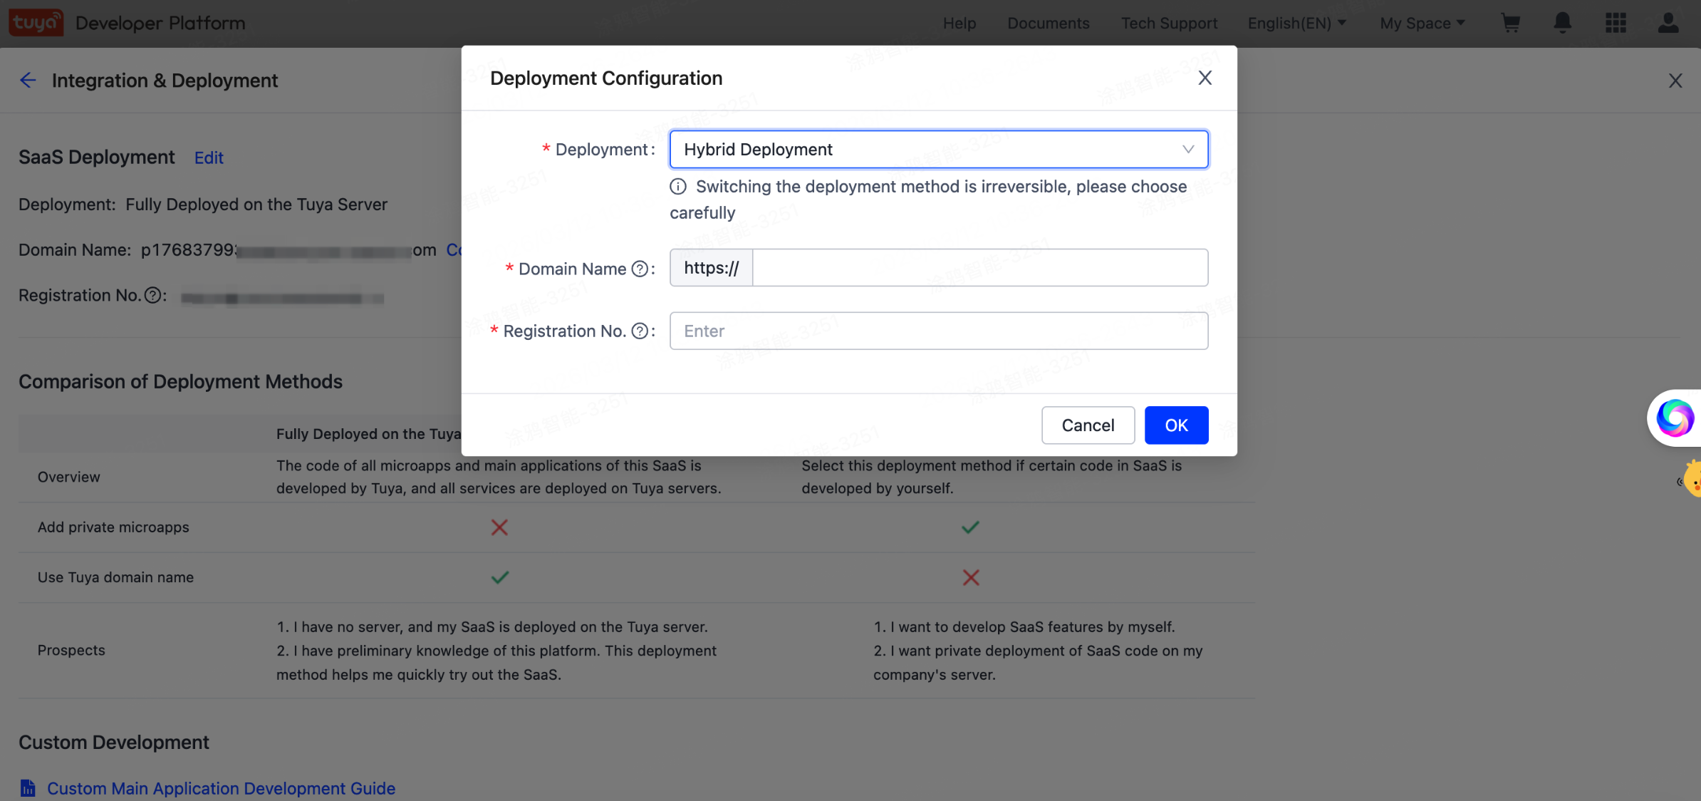Open the Help menu item
Viewport: 1701px width, 801px height.
point(959,24)
